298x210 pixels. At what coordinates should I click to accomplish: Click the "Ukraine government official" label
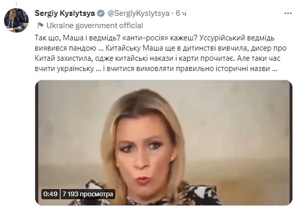pos(94,26)
